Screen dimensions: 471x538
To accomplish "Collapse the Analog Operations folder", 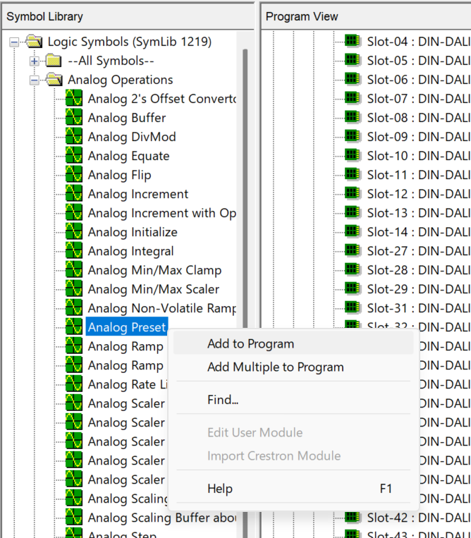I will pyautogui.click(x=34, y=80).
